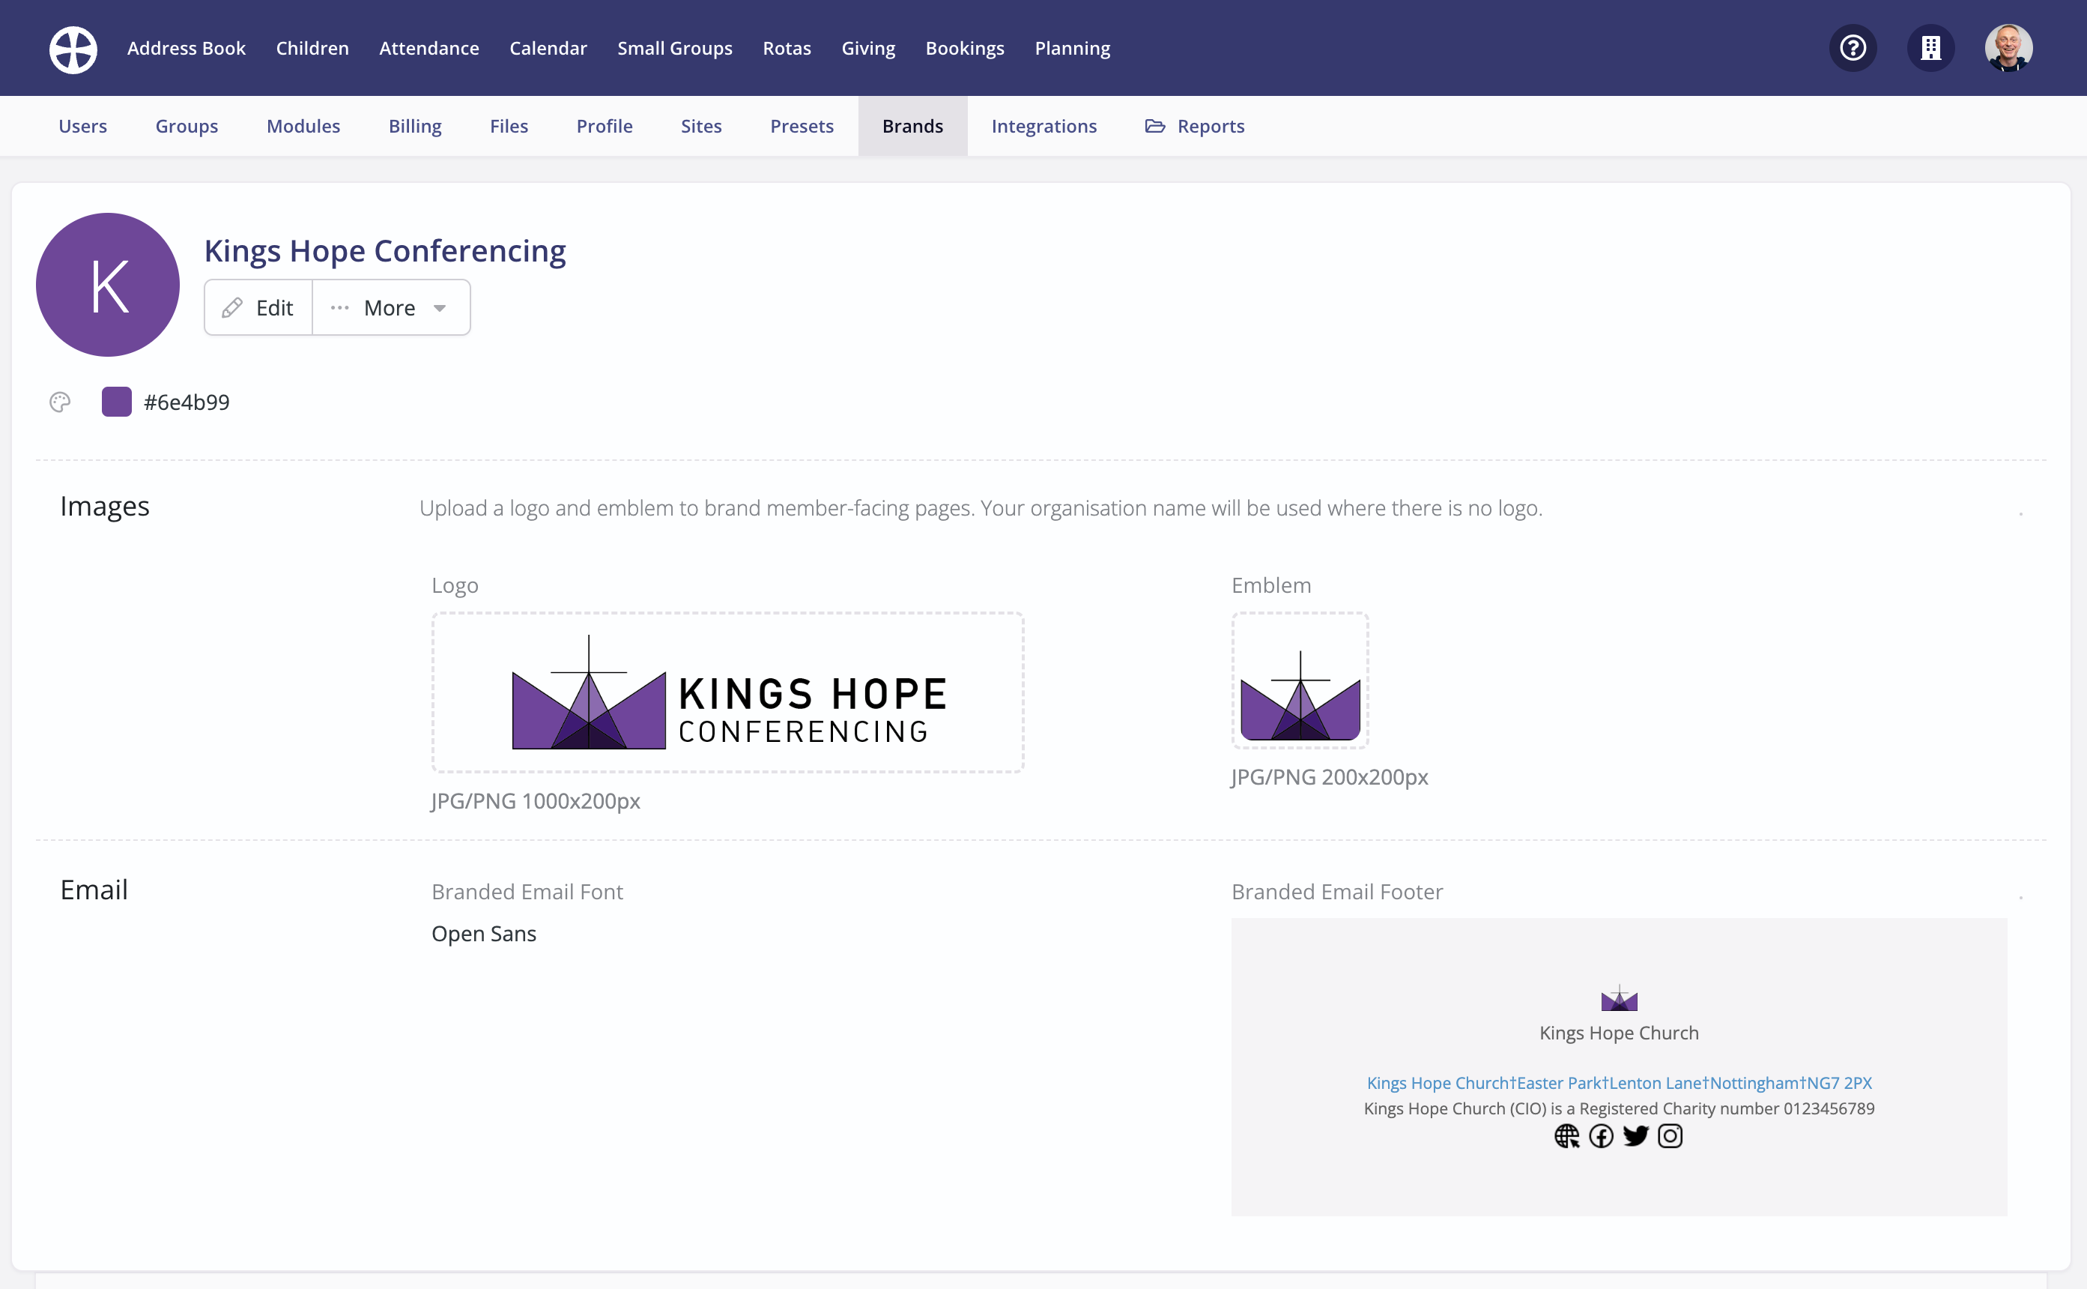
Task: Switch to the Files tab
Action: [x=509, y=126]
